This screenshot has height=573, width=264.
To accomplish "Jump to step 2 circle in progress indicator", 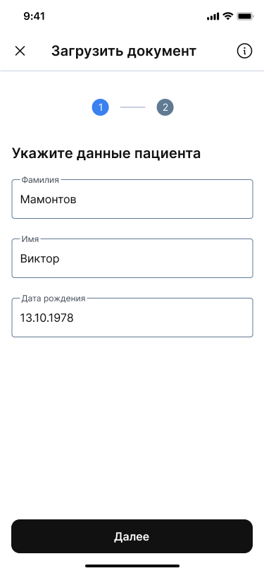I will (165, 107).
